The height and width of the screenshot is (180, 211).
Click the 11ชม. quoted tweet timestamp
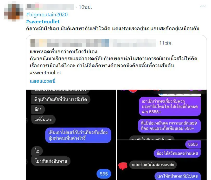[166, 43]
